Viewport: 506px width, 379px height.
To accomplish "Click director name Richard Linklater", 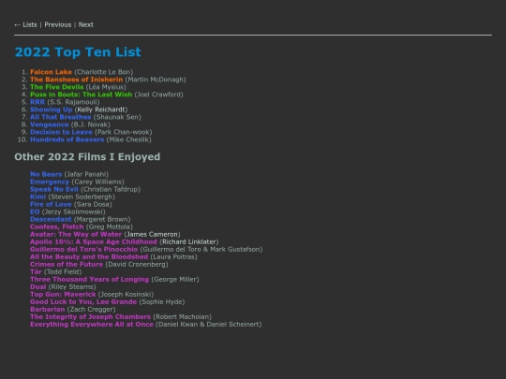I will coord(189,241).
